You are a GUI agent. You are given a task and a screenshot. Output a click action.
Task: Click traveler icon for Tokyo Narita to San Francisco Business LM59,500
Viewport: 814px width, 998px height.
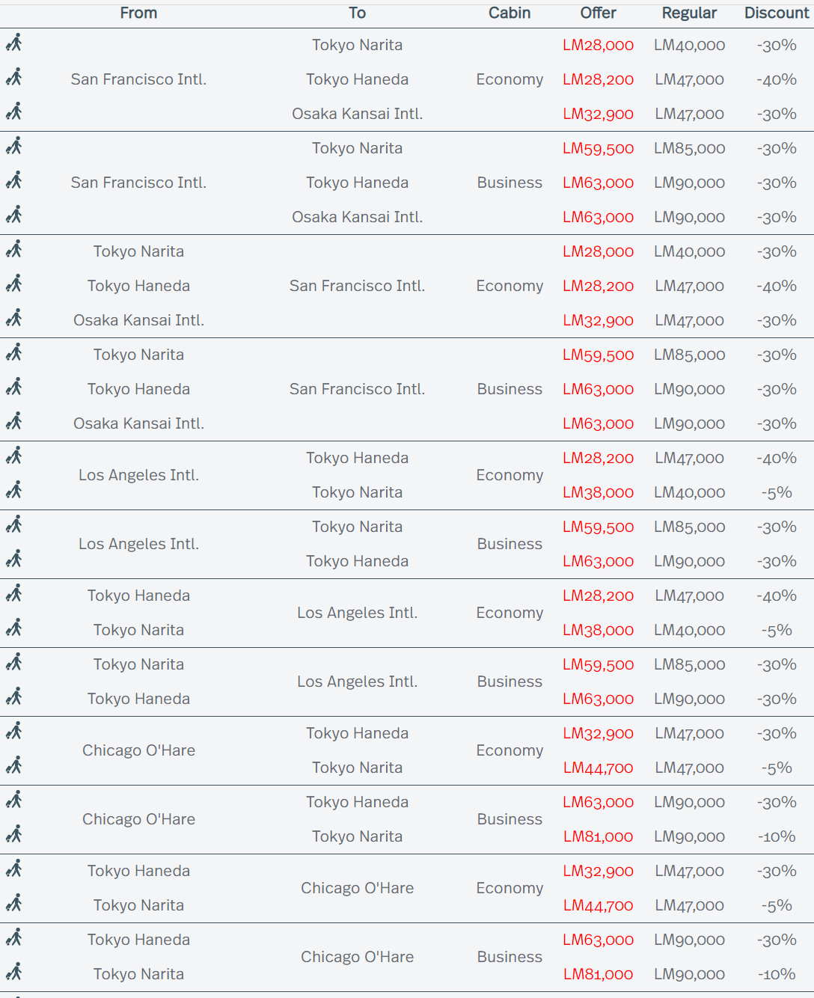(13, 353)
